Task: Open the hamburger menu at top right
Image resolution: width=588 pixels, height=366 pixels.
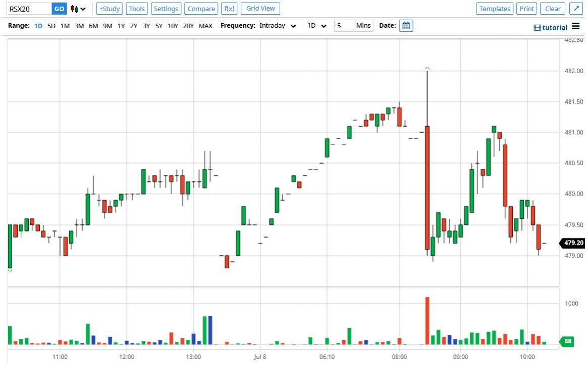Action: point(576,27)
